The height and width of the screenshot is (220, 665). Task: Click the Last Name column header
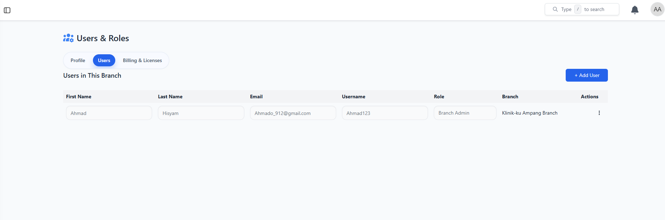tap(170, 97)
